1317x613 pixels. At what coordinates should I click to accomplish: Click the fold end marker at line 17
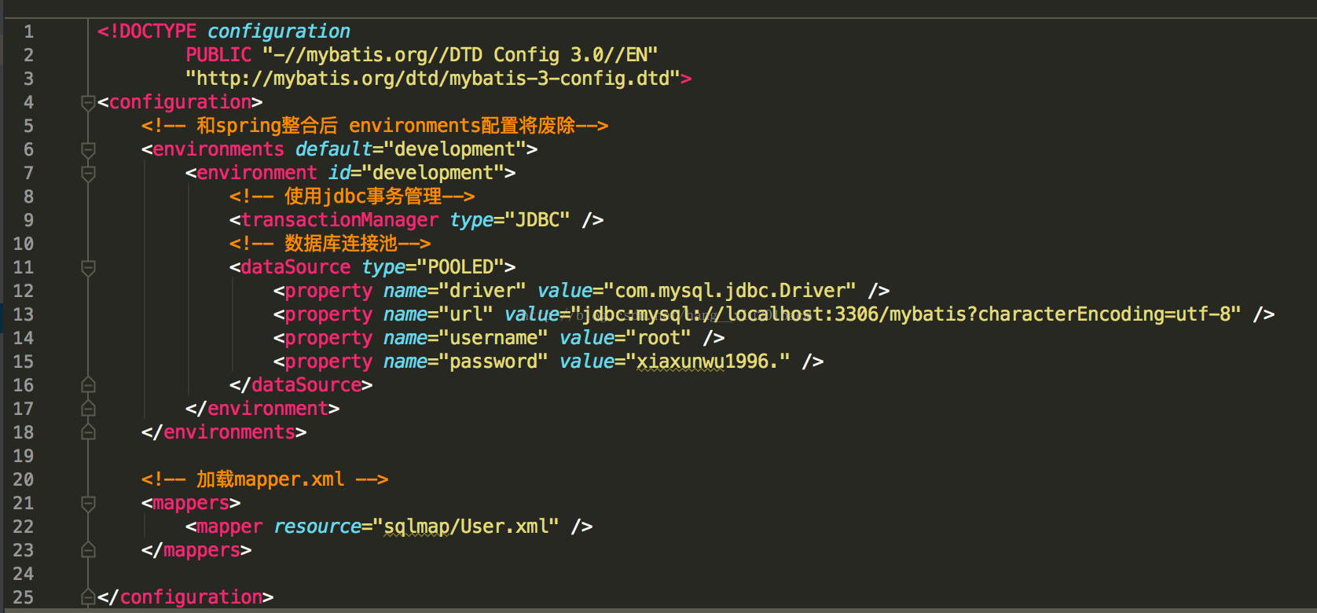coord(88,409)
